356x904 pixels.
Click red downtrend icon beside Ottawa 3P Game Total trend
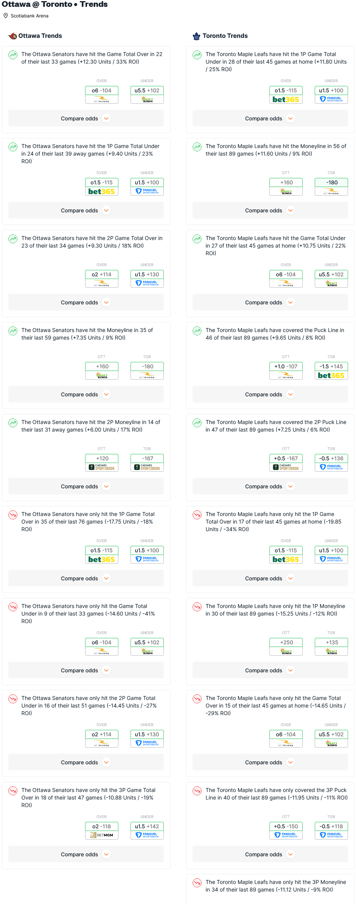(x=13, y=791)
